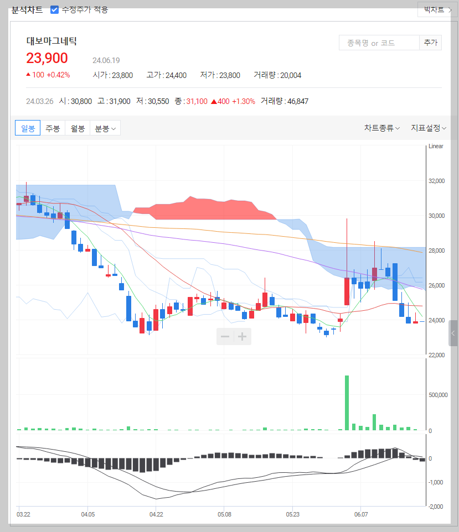Image resolution: width=459 pixels, height=532 pixels.
Task: Click the 고가:24,400 value
Action: click(x=167, y=75)
